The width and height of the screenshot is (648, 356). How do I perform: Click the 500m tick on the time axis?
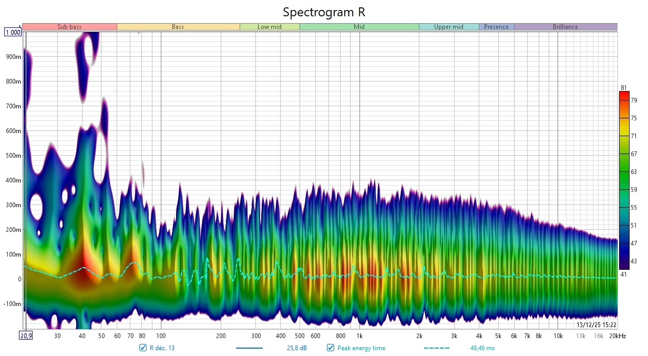click(14, 156)
